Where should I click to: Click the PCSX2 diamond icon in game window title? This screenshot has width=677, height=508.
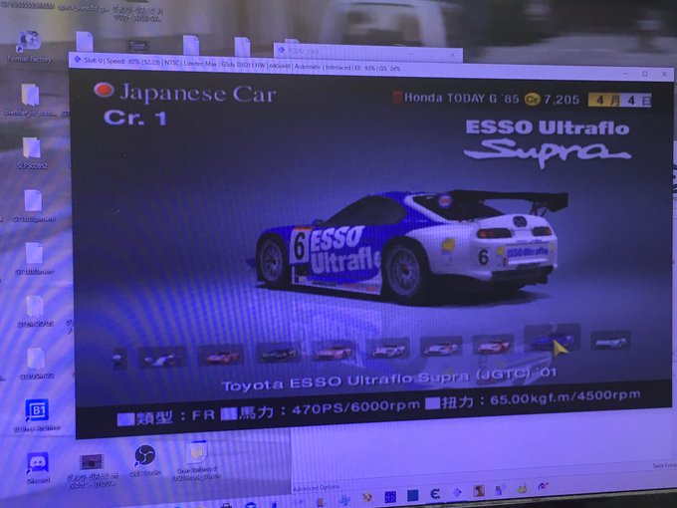[77, 60]
